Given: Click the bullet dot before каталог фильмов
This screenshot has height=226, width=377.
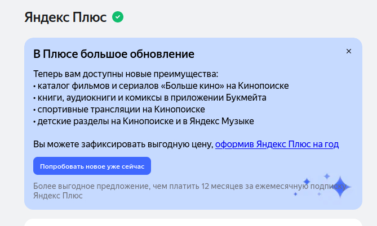Looking at the screenshot, I should (x=34, y=87).
